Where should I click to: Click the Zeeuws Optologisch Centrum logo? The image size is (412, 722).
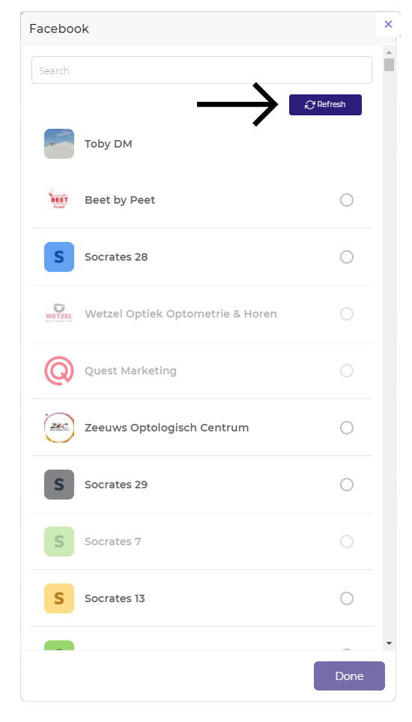[59, 428]
